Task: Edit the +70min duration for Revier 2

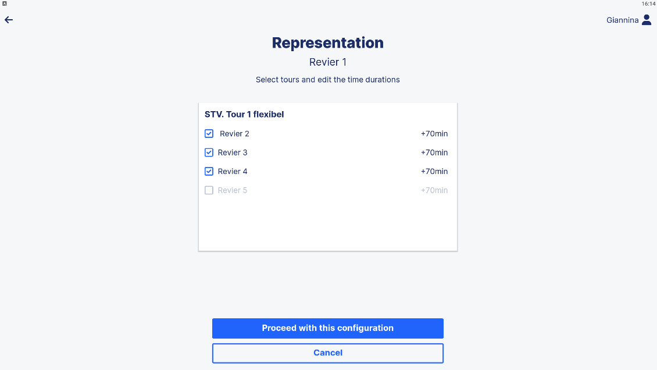Action: [434, 134]
